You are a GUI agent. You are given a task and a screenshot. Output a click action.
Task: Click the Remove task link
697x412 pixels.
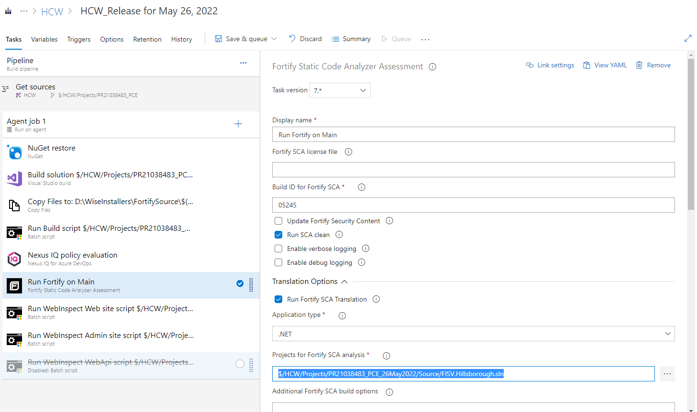653,65
